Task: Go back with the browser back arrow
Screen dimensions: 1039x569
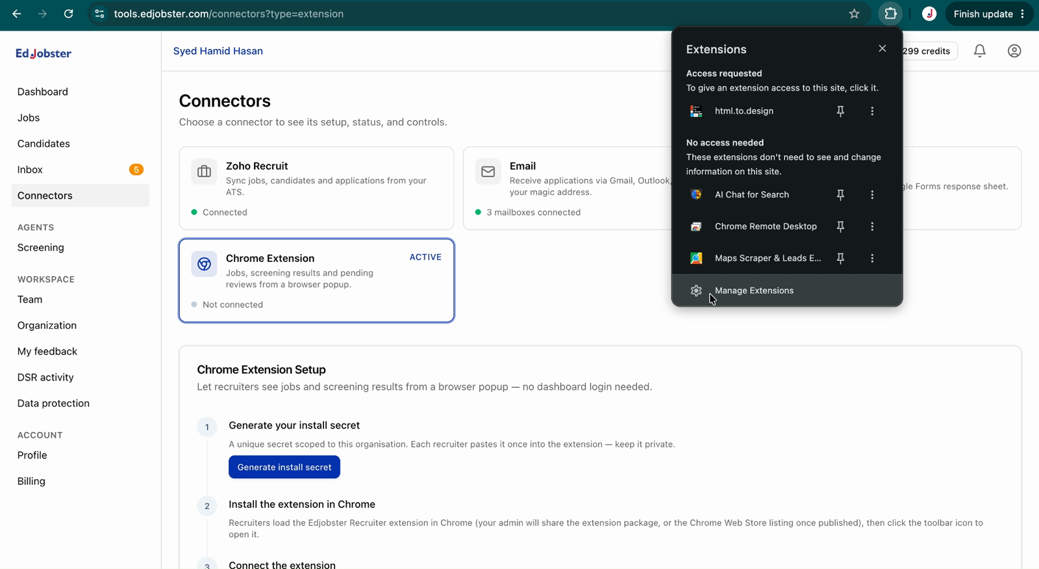Action: (x=17, y=14)
